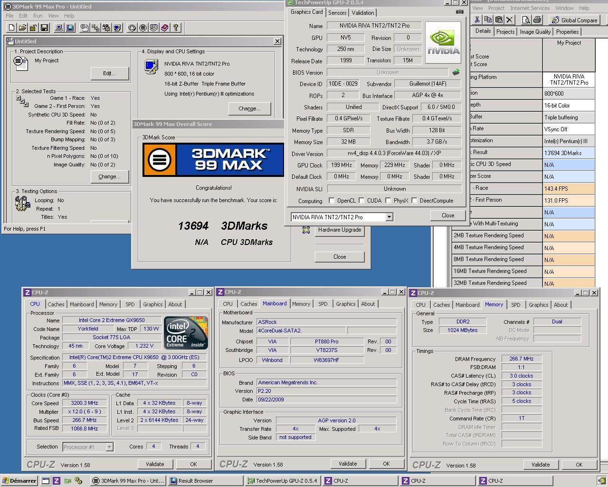Click Result Browser in the taskbar

coord(205,481)
